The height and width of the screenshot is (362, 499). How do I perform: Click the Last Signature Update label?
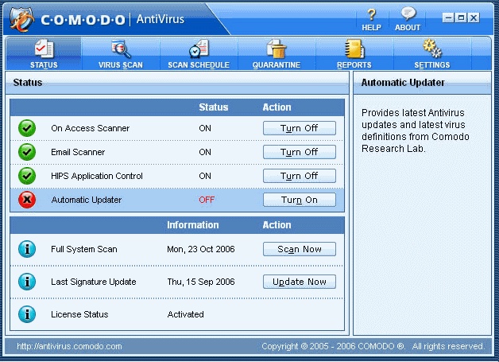[x=94, y=282]
